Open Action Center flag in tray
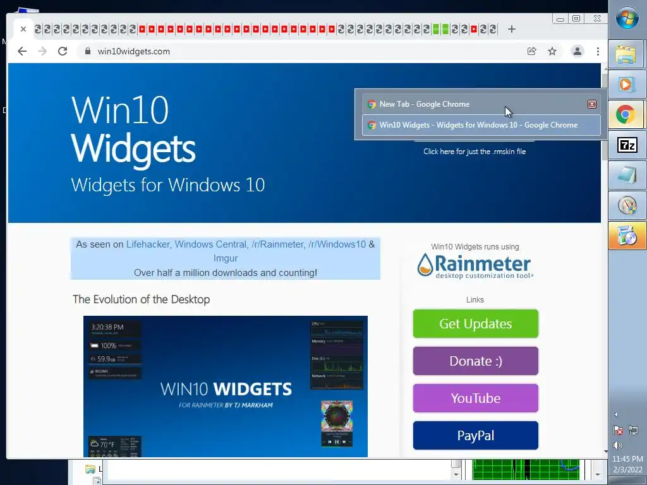This screenshot has width=647, height=485. click(618, 430)
